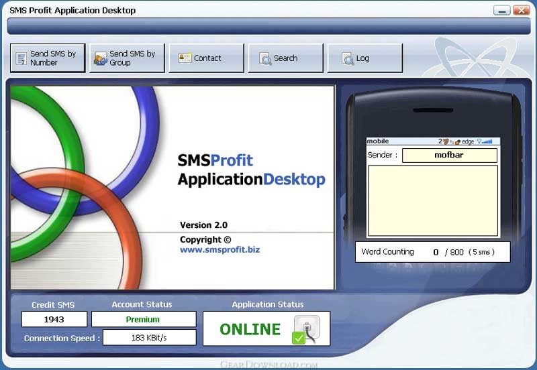Click the Send SMS by Number document icon
537x370 pixels.
tap(21, 58)
